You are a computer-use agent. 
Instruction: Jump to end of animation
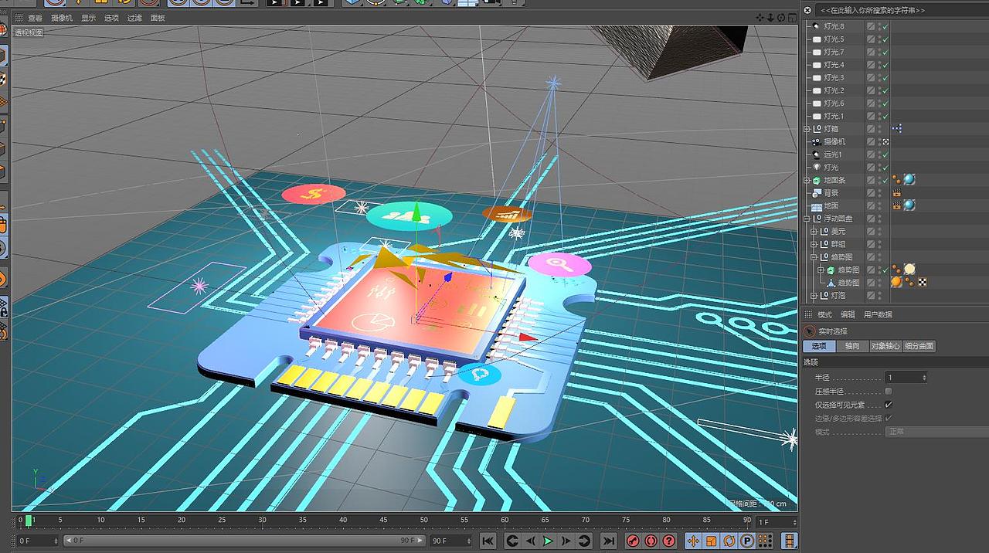pos(609,541)
